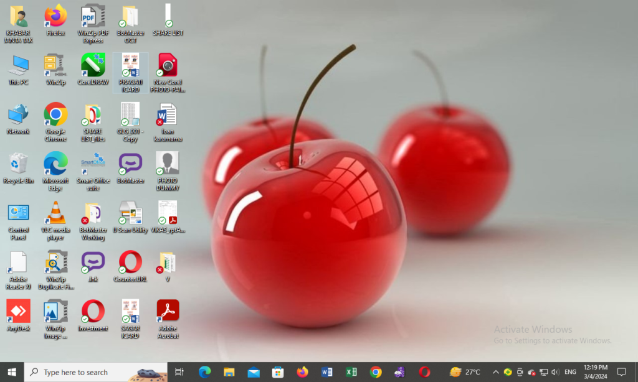Open the Smart Office suite shortcut

pos(93,164)
